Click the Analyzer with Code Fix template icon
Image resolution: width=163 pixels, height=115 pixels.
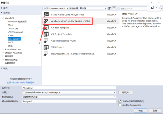(x=46, y=21)
